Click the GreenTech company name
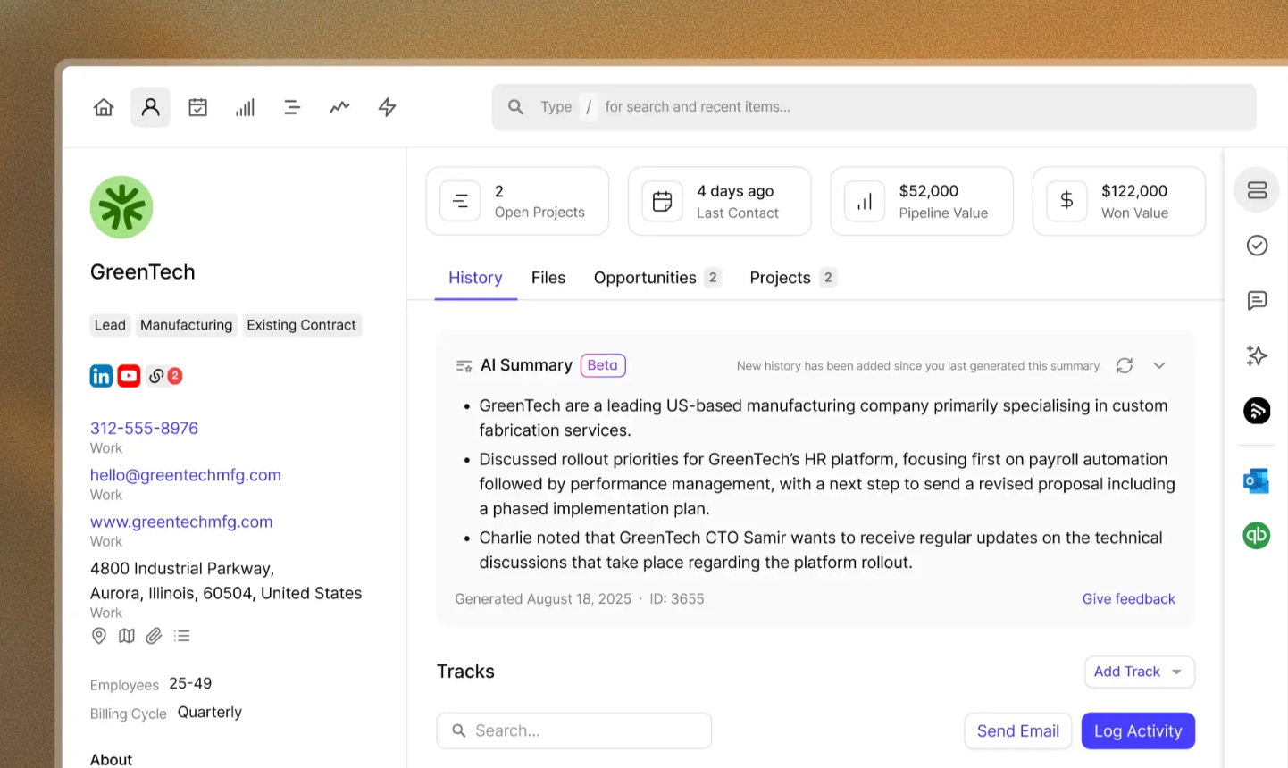Image resolution: width=1288 pixels, height=768 pixels. tap(143, 272)
